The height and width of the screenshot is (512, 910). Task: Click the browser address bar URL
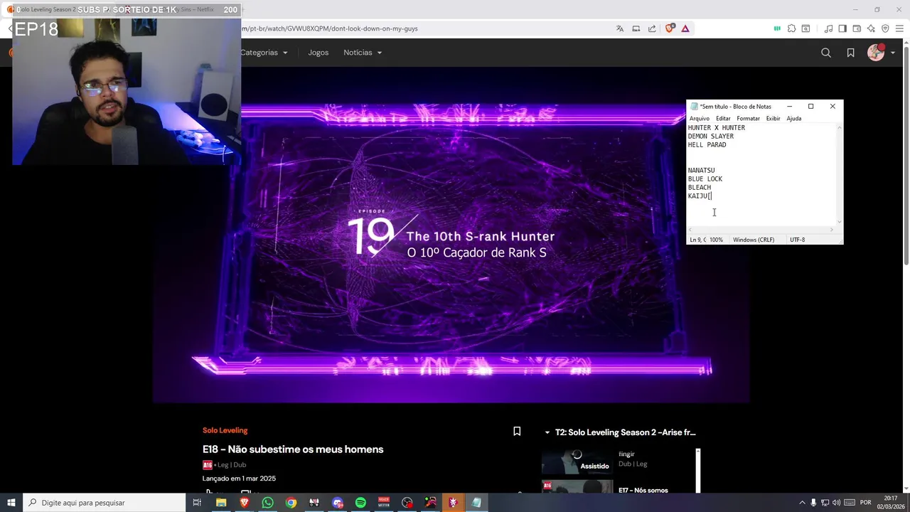click(329, 28)
